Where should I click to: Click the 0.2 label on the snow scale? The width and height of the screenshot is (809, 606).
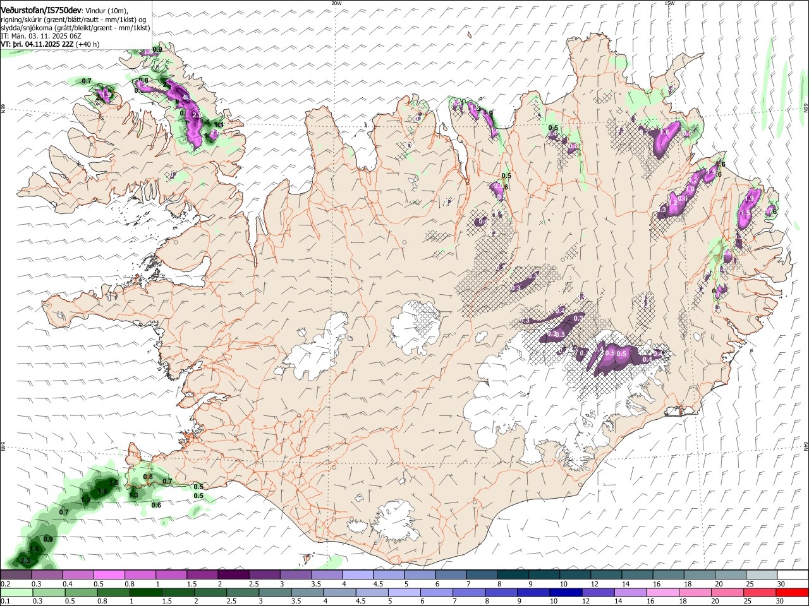(4, 584)
